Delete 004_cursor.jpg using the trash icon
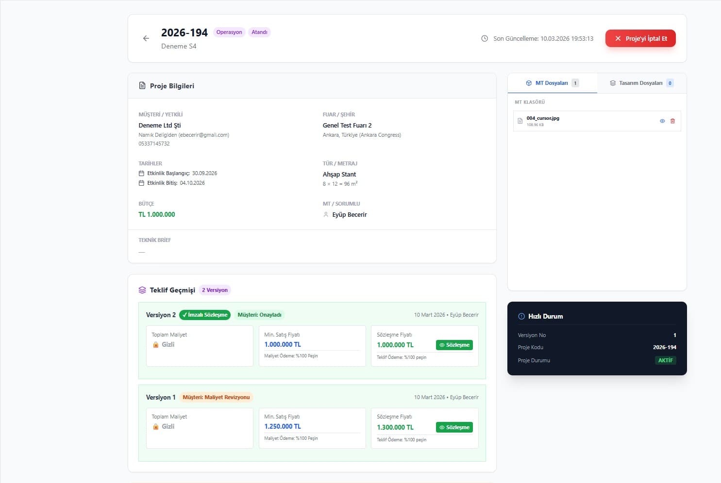The width and height of the screenshot is (721, 483). (672, 121)
